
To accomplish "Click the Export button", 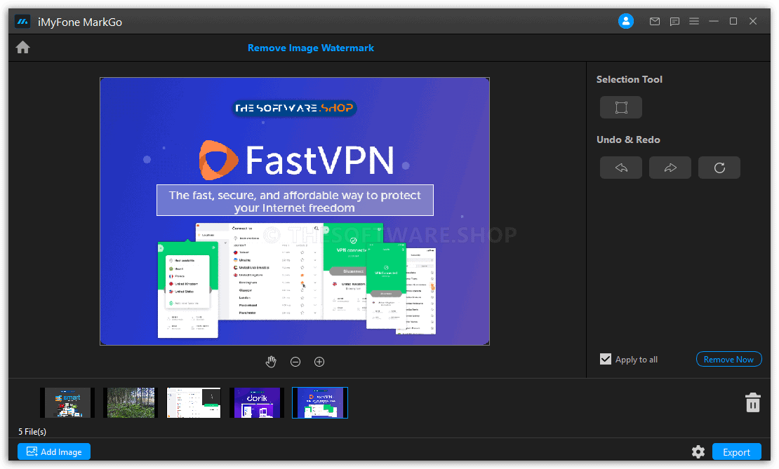I will click(x=737, y=452).
